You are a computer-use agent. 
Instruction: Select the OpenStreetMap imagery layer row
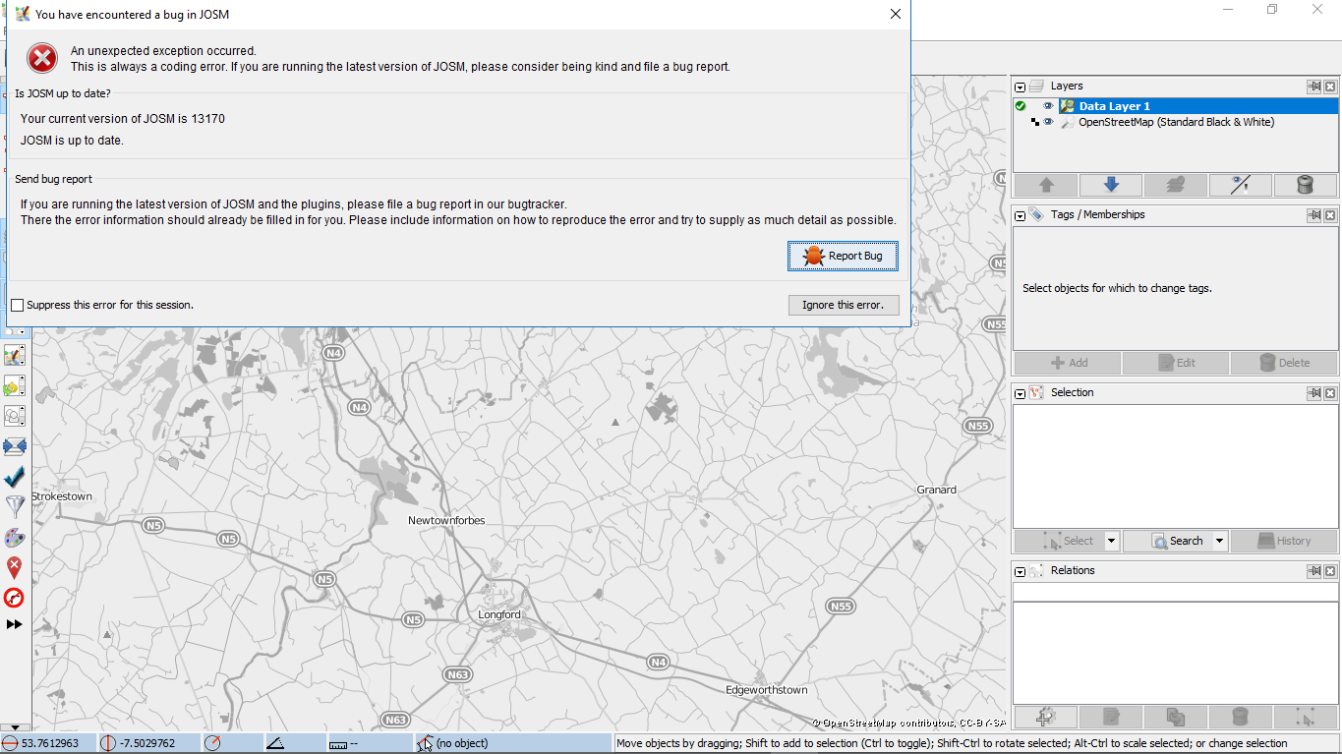pyautogui.click(x=1176, y=122)
